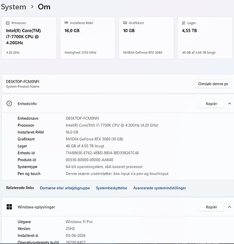Viewport: 234px width, 244px height.
Task: Copy Windows info with Kopiér button
Action: [x=211, y=207]
